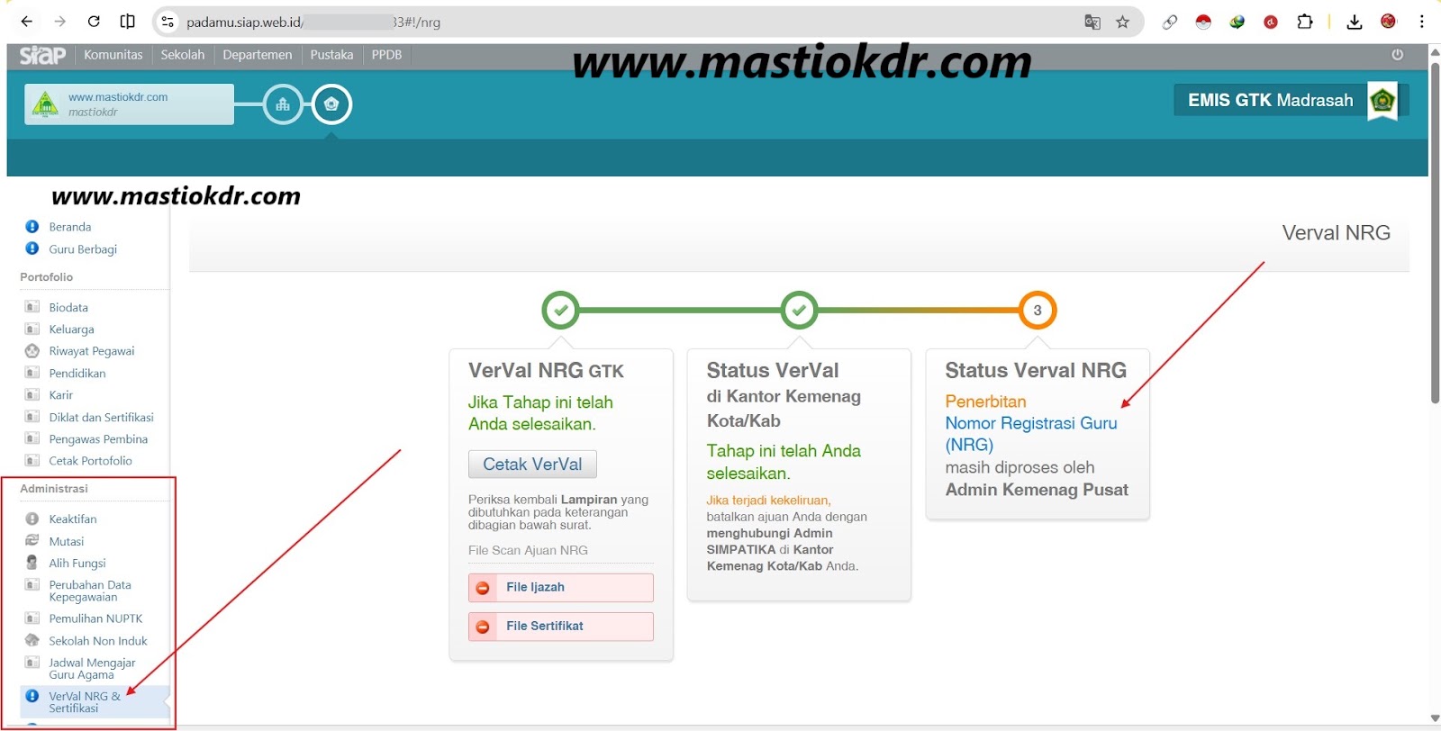Go back using browser back arrow
This screenshot has height=731, width=1441.
(27, 22)
